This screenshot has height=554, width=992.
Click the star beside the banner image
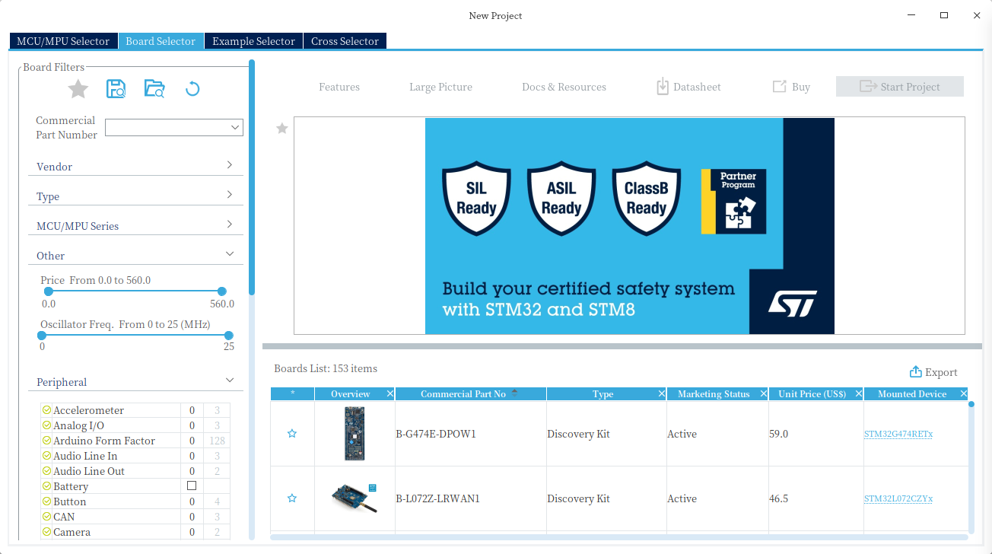282,128
